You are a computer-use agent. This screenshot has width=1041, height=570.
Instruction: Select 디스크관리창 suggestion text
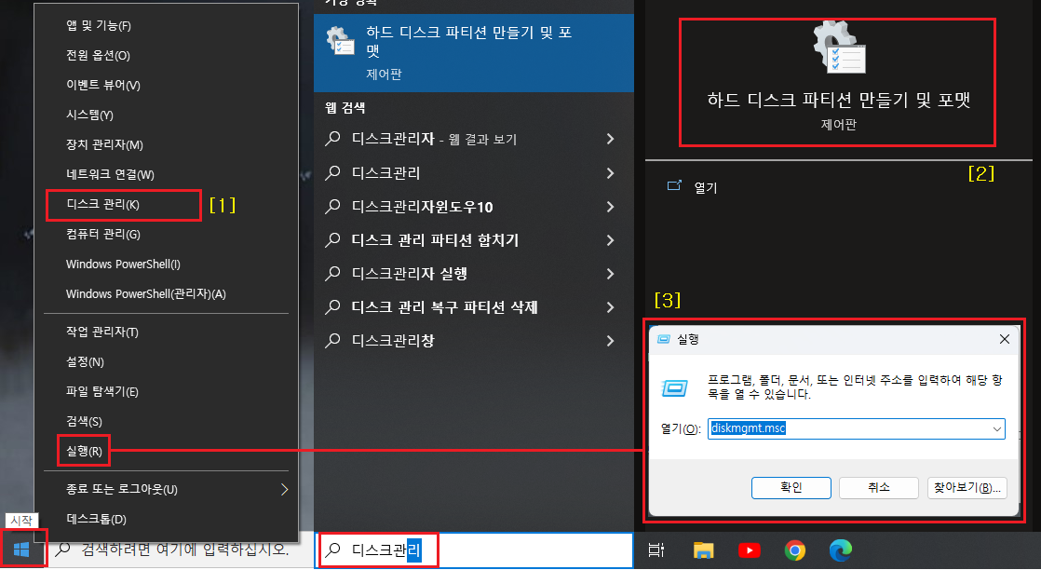pos(393,341)
